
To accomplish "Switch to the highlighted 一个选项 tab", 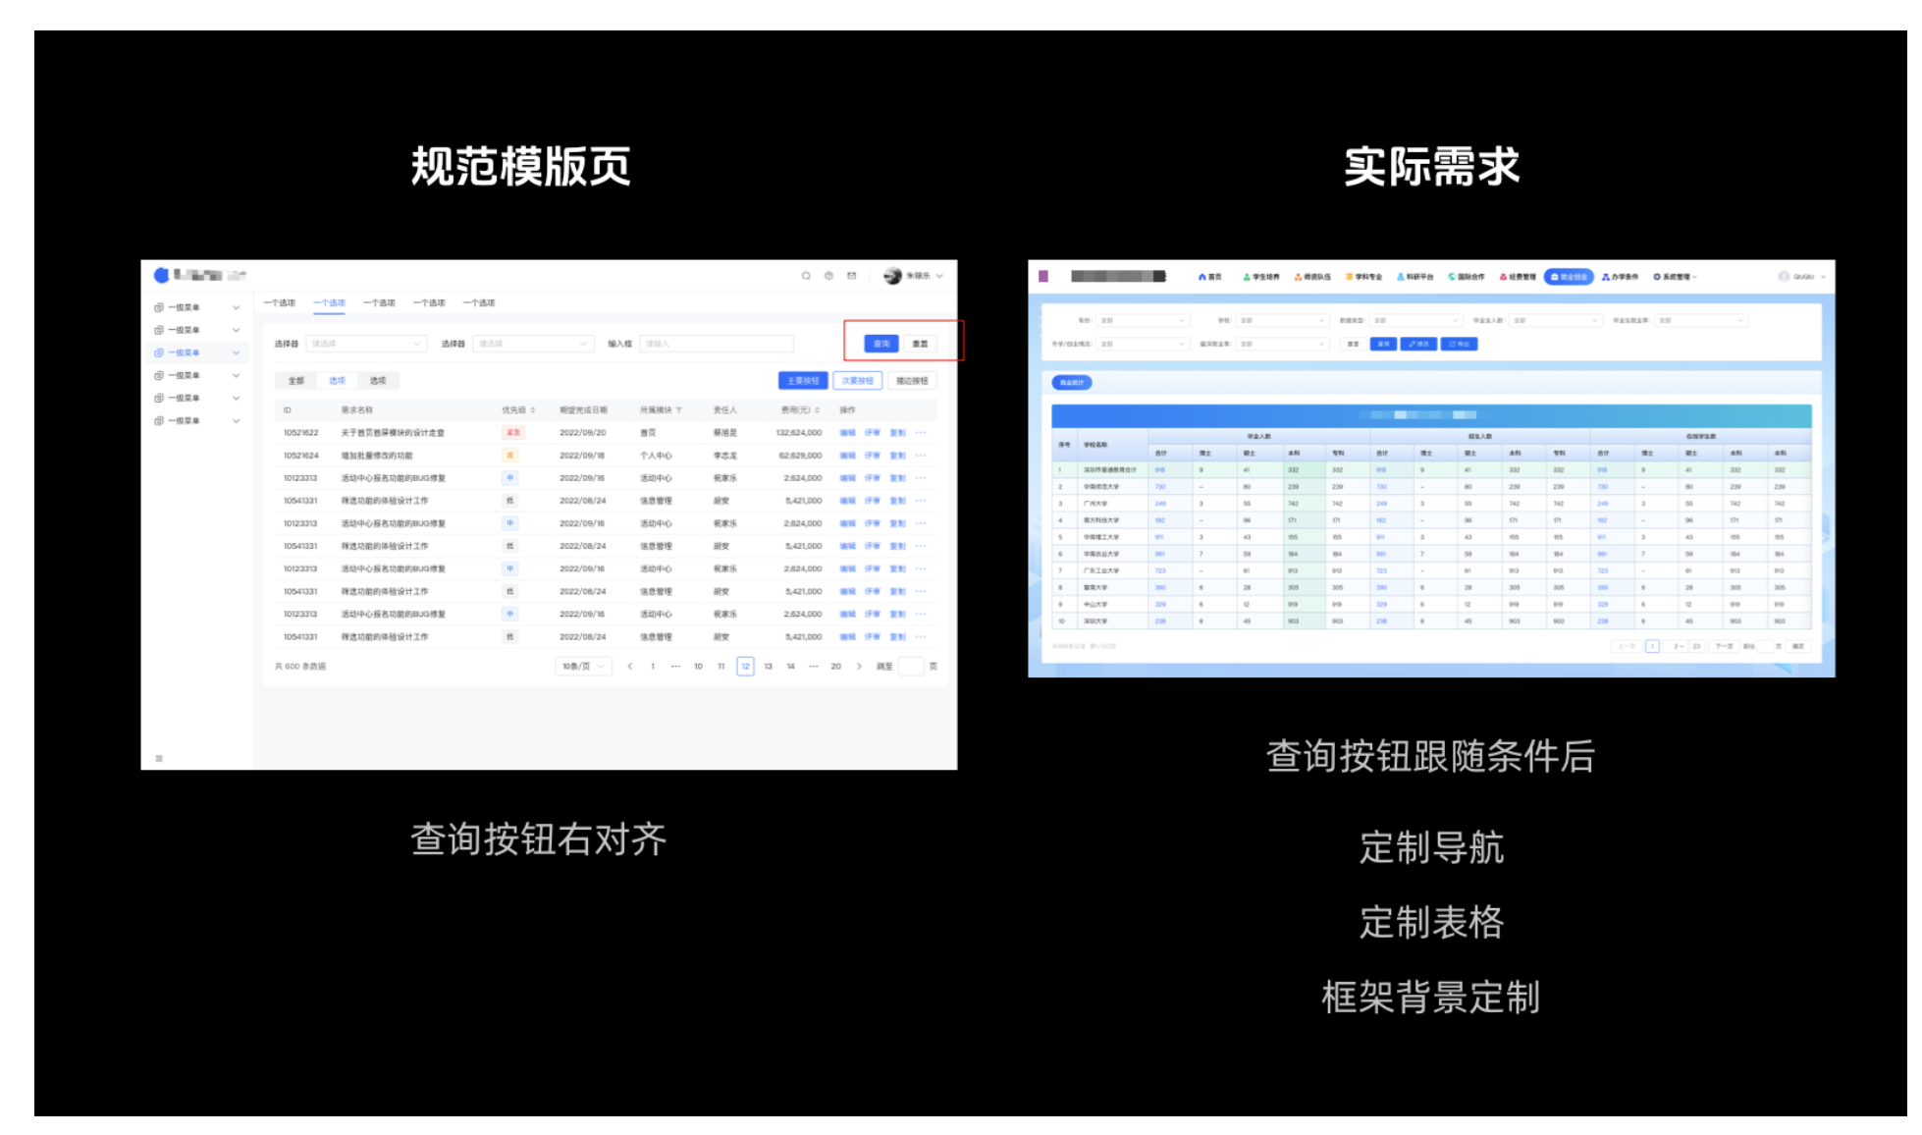I will [329, 303].
